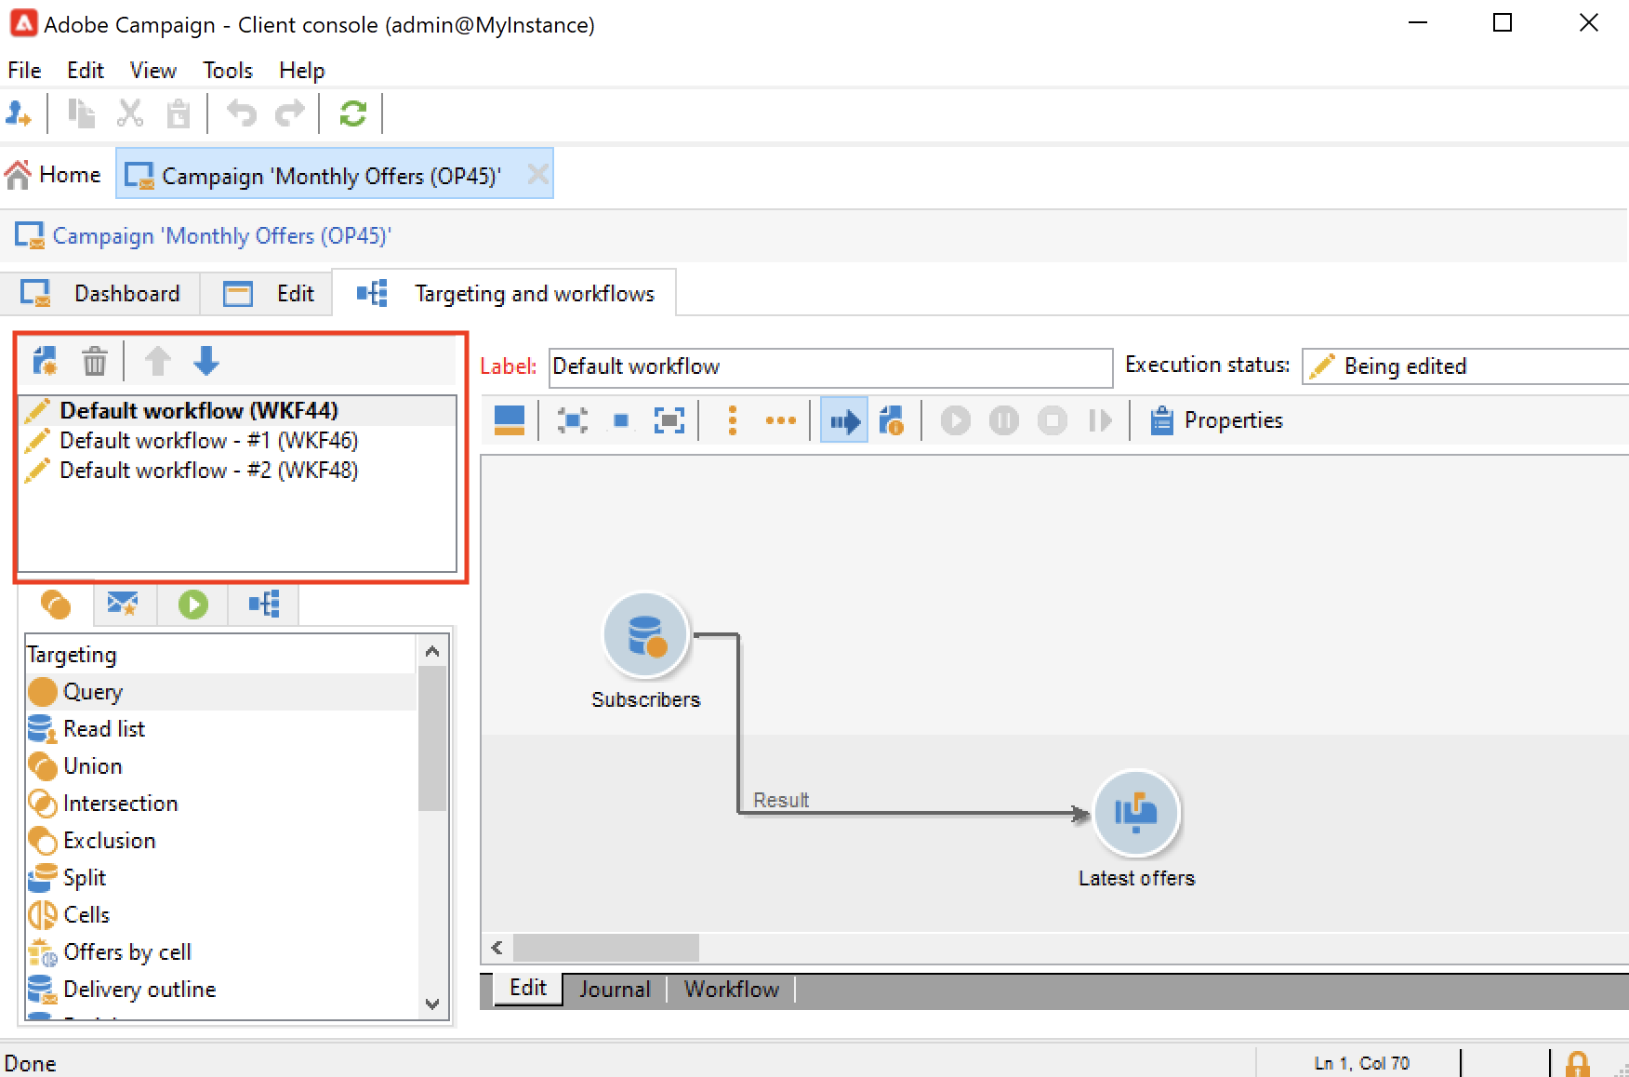Create a new workflow with the list toolbar icon
Image resolution: width=1629 pixels, height=1077 pixels.
45,361
